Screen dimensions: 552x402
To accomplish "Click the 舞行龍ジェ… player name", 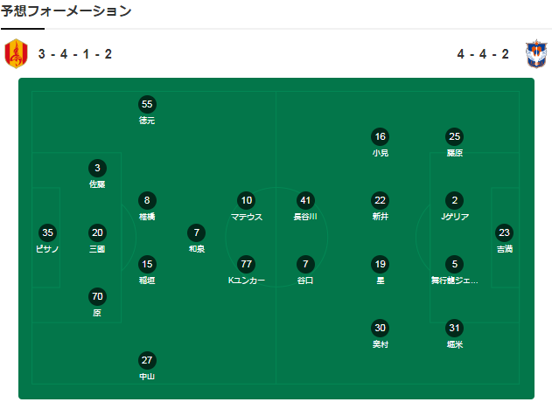I will [x=455, y=281].
